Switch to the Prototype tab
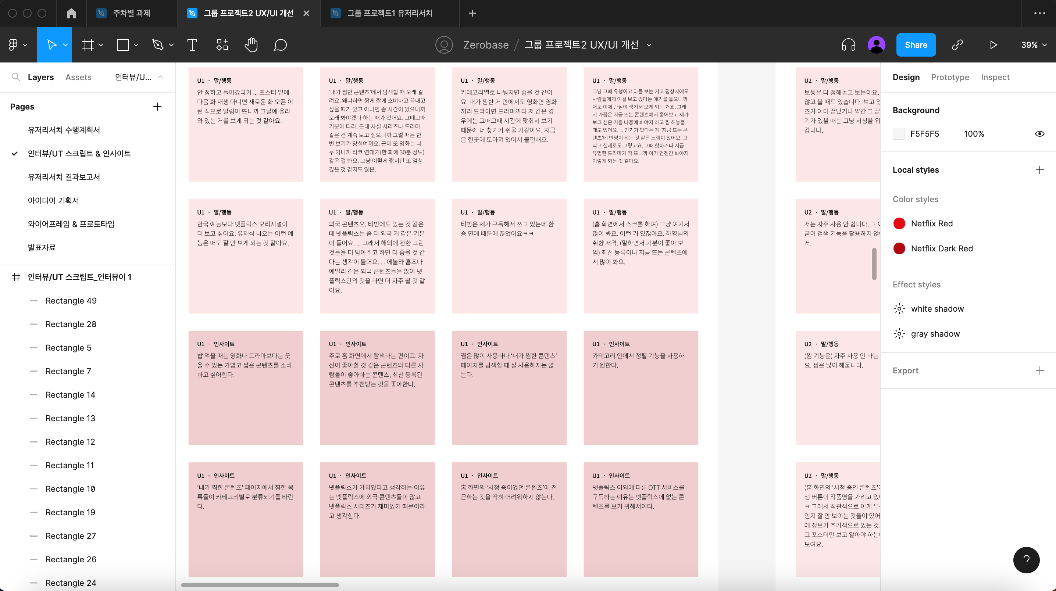Screen dimensions: 1056x591 [x=950, y=77]
